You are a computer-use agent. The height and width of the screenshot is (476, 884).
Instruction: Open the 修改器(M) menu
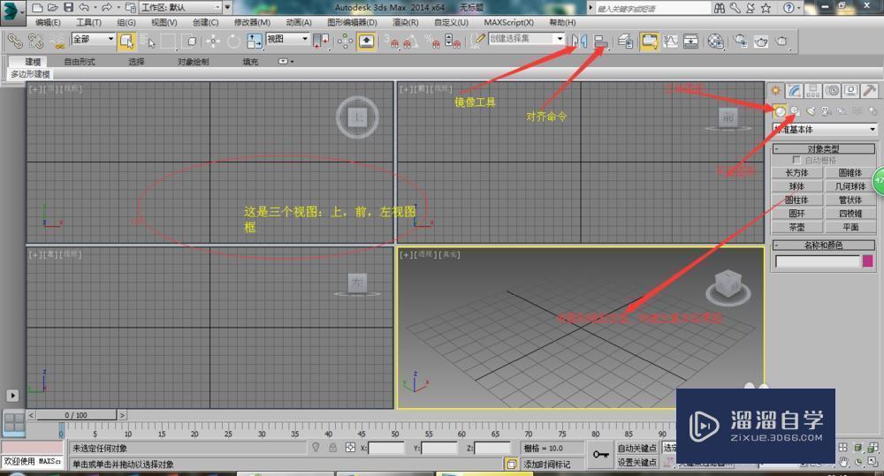[252, 23]
